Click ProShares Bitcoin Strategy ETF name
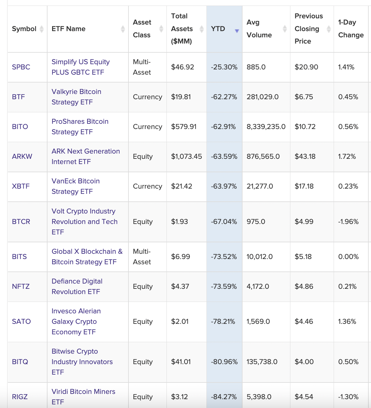Viewport: 371px width, 408px height. pos(80,127)
